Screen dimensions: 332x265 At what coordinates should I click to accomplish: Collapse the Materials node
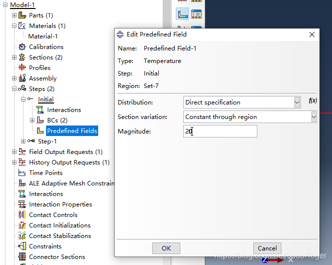point(15,26)
